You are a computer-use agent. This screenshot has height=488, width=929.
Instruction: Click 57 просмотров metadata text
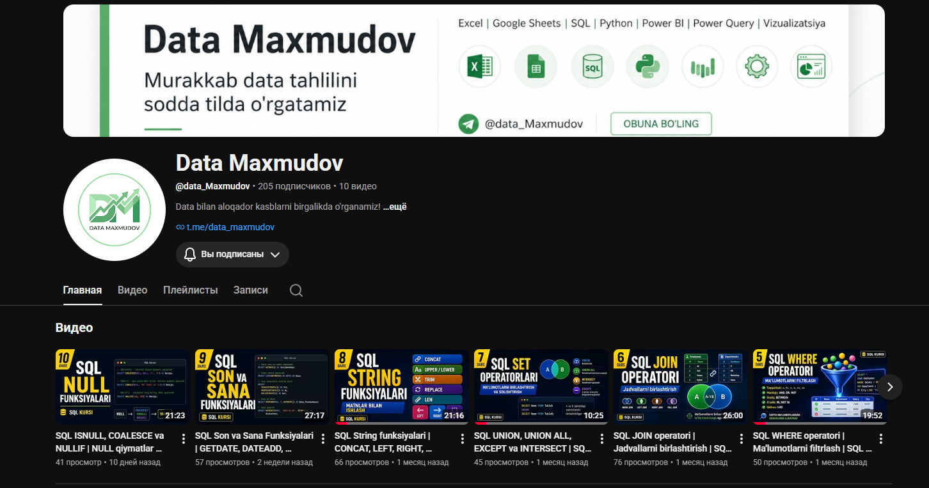click(222, 462)
